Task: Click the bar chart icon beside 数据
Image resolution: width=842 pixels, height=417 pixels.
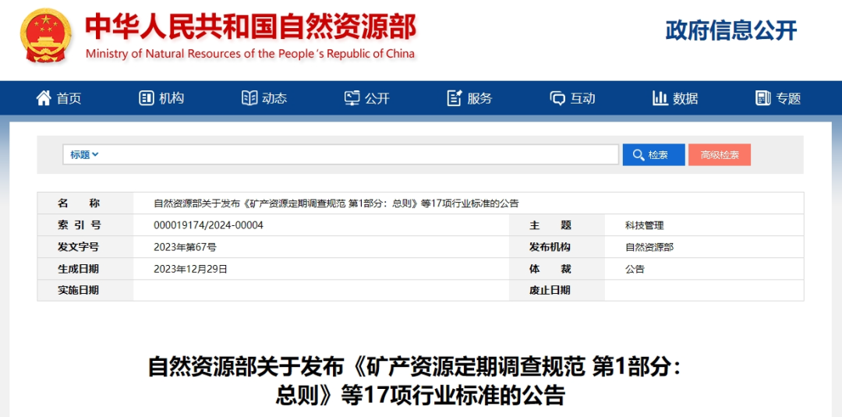Action: (x=660, y=98)
